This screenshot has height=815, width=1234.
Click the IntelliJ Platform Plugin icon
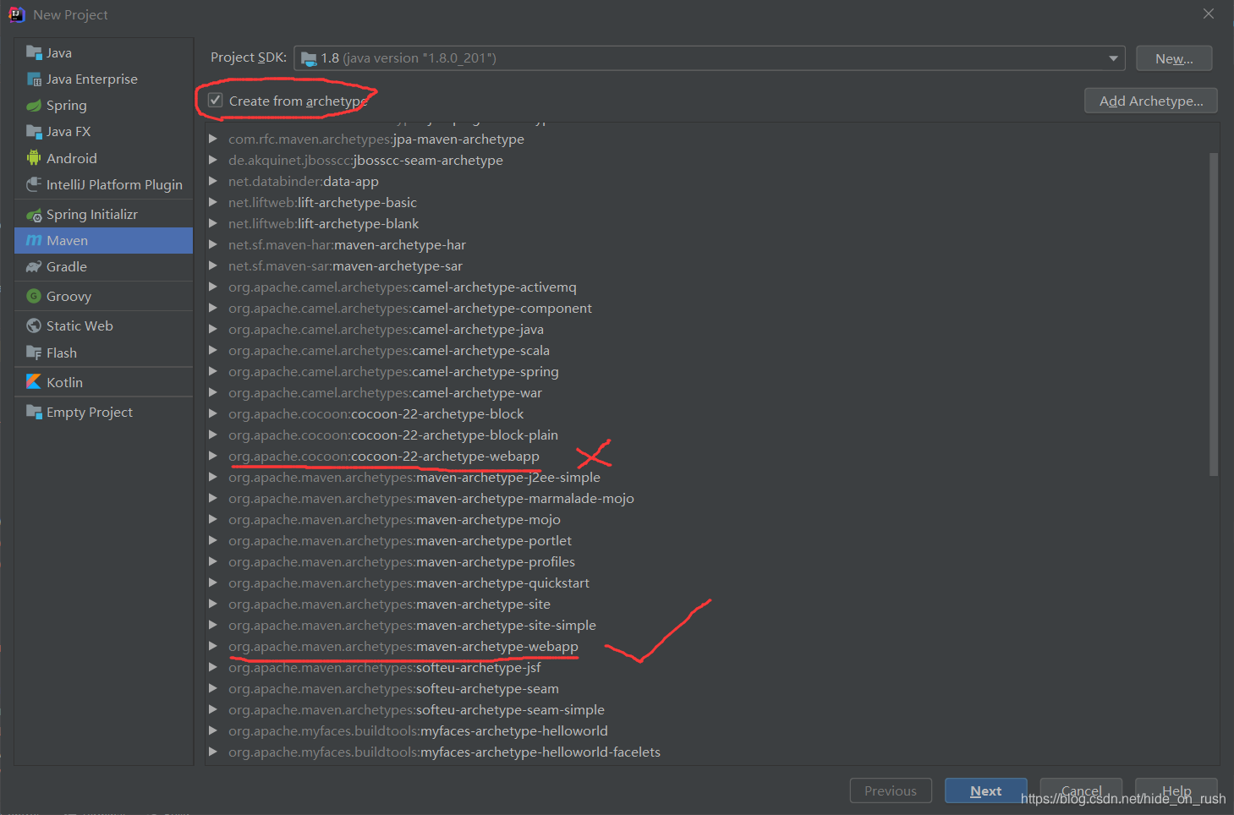click(x=34, y=184)
